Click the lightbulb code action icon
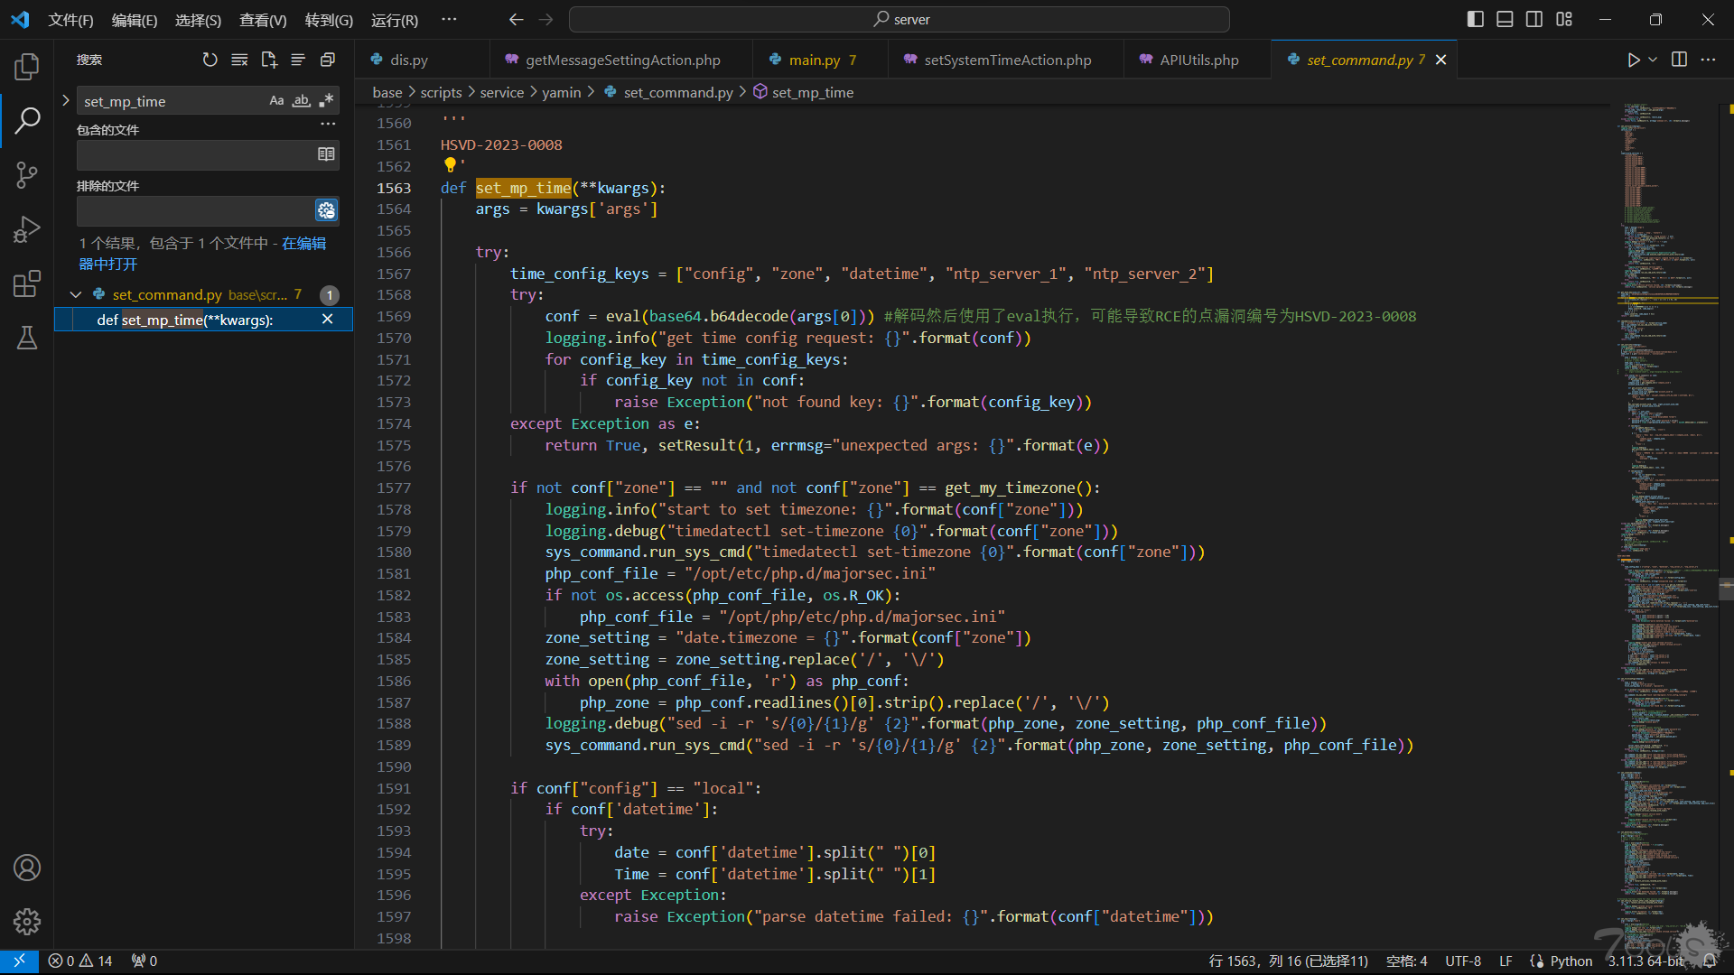This screenshot has height=975, width=1734. [450, 165]
